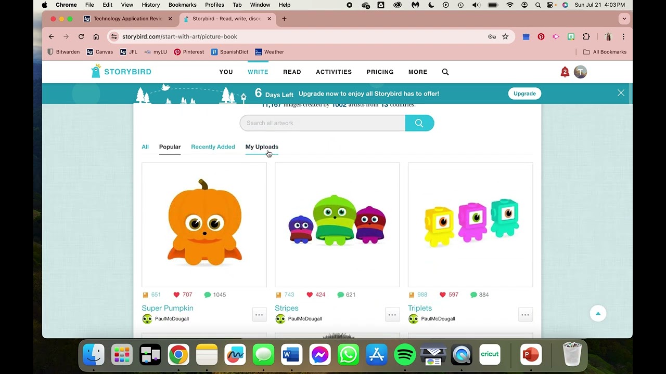Select the All artwork filter tab
The image size is (666, 374).
click(145, 146)
